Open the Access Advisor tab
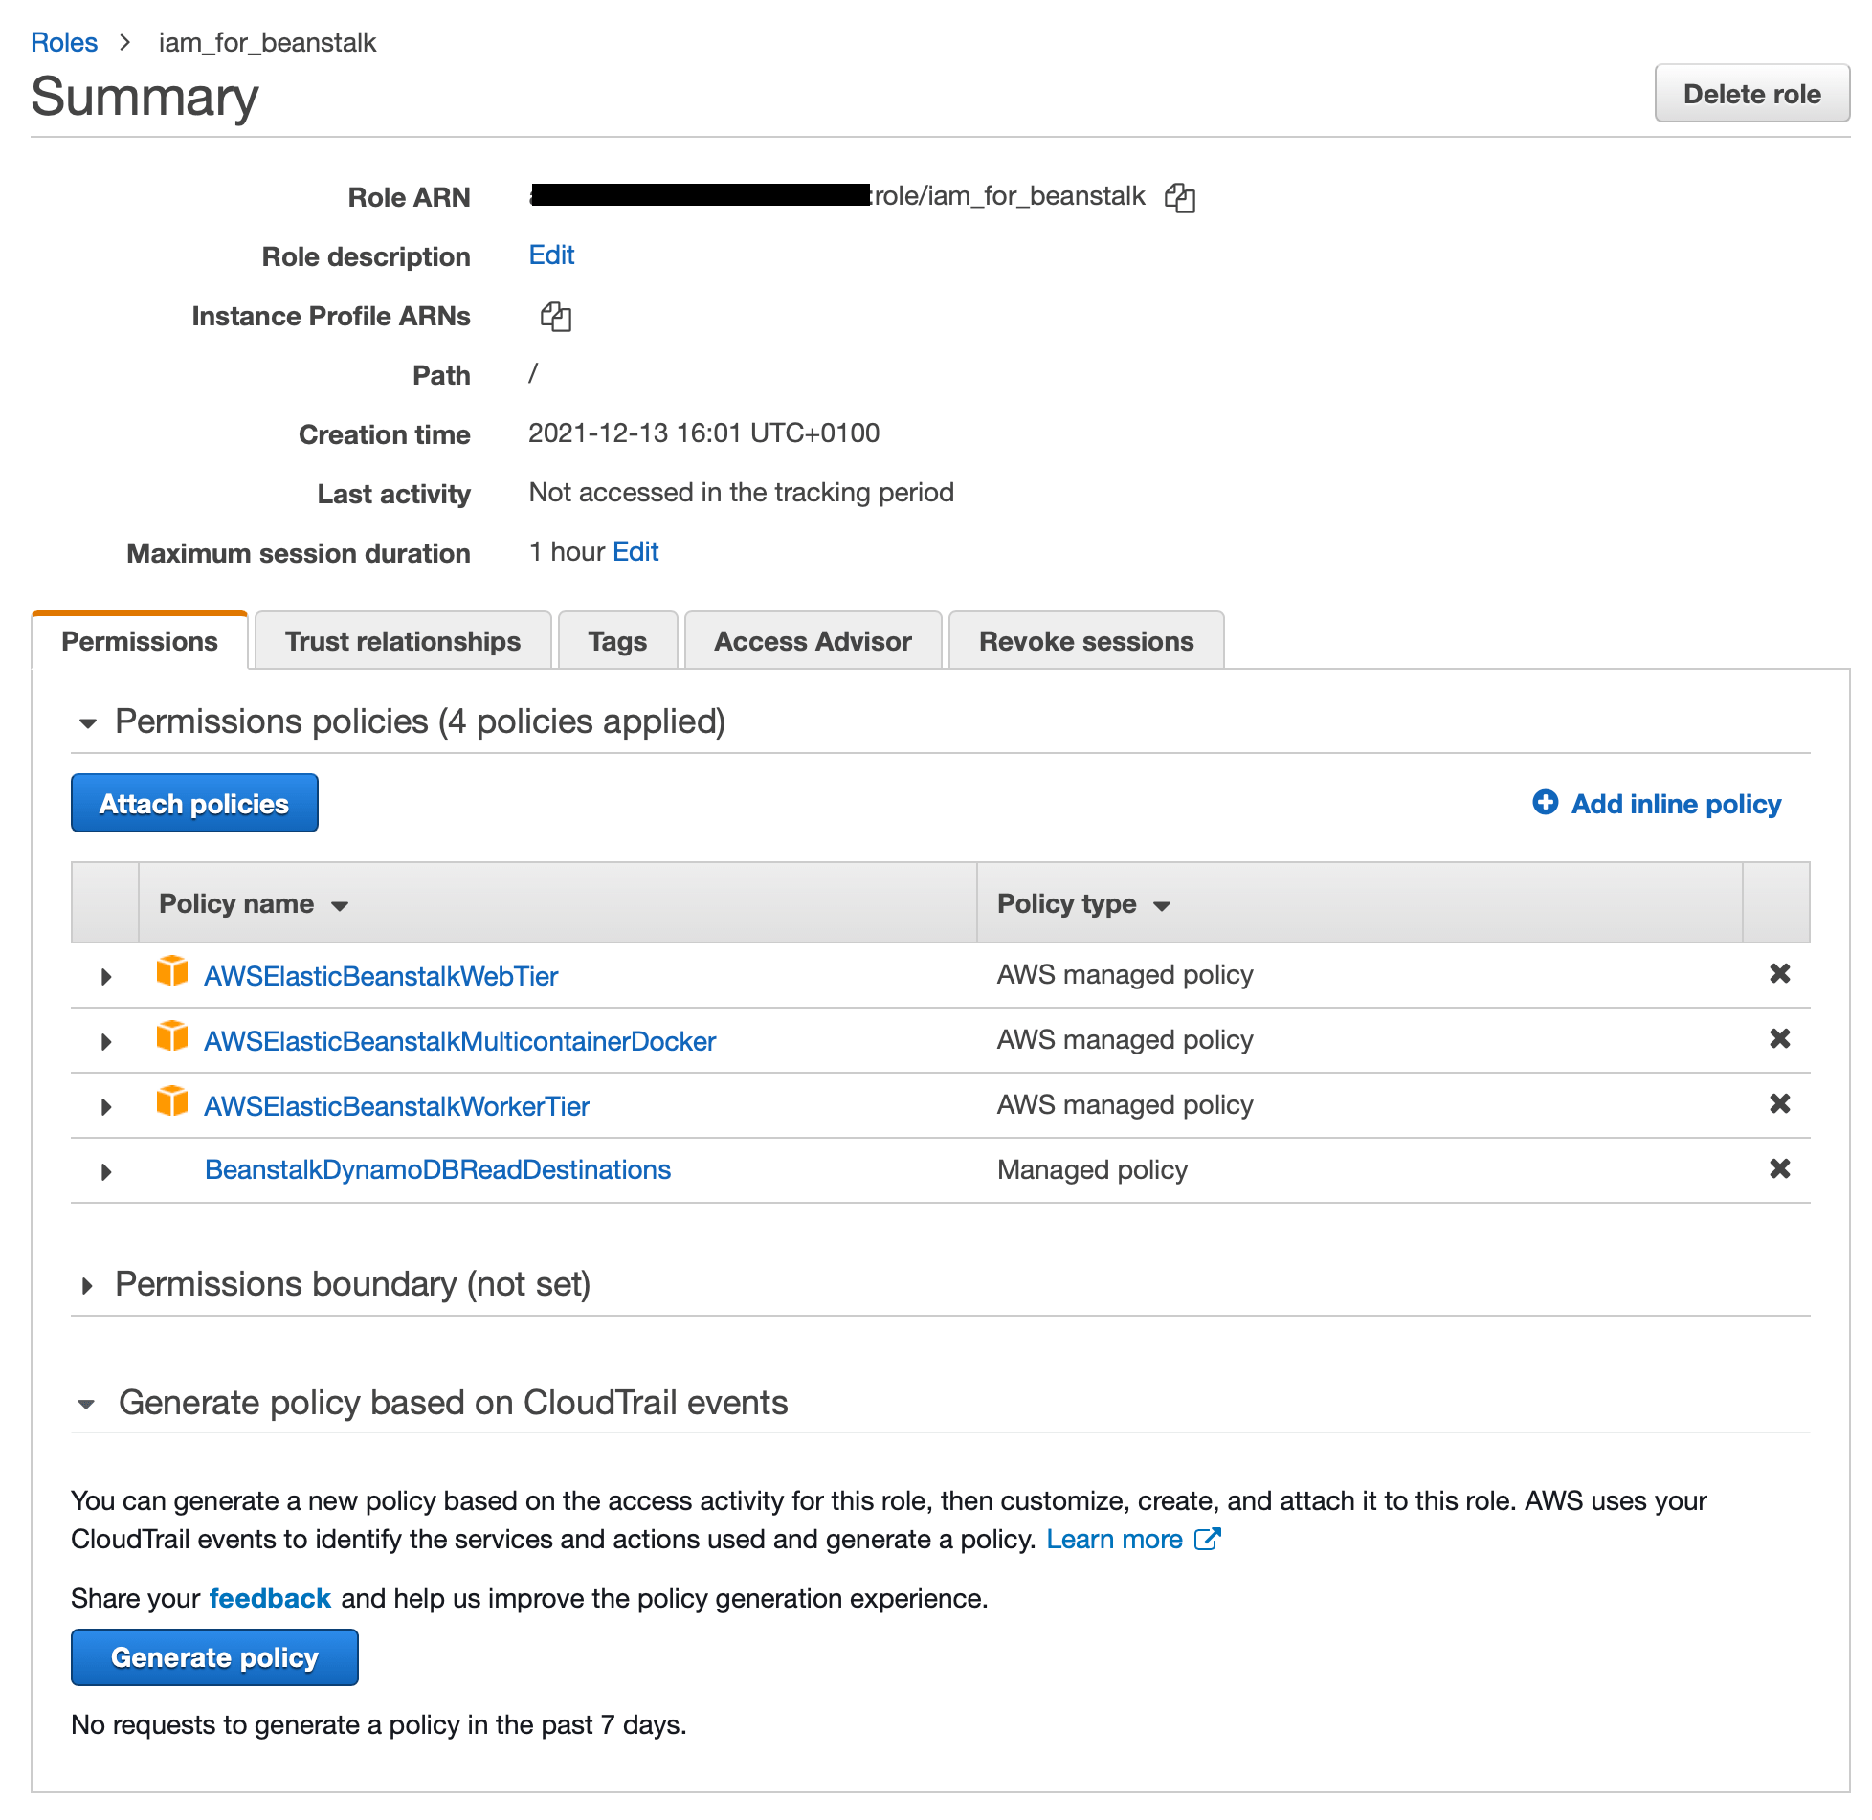This screenshot has width=1872, height=1820. (813, 641)
